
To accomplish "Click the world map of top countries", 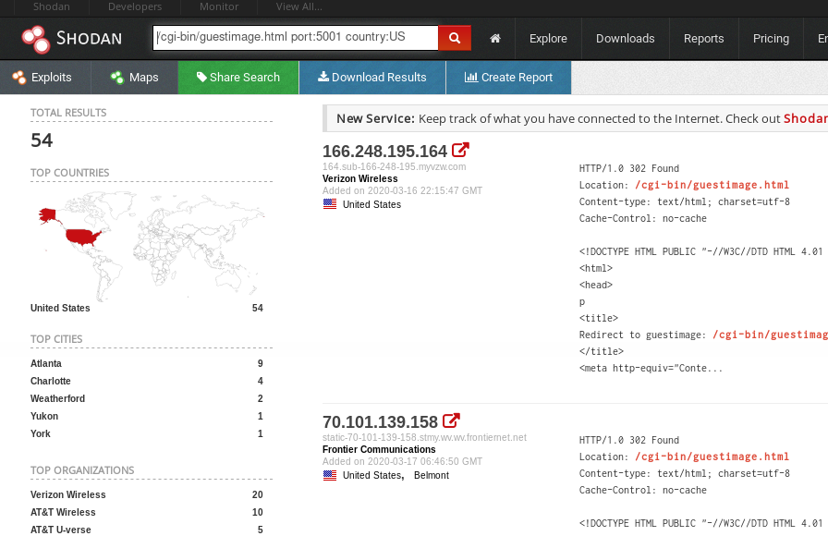I will click(x=151, y=246).
